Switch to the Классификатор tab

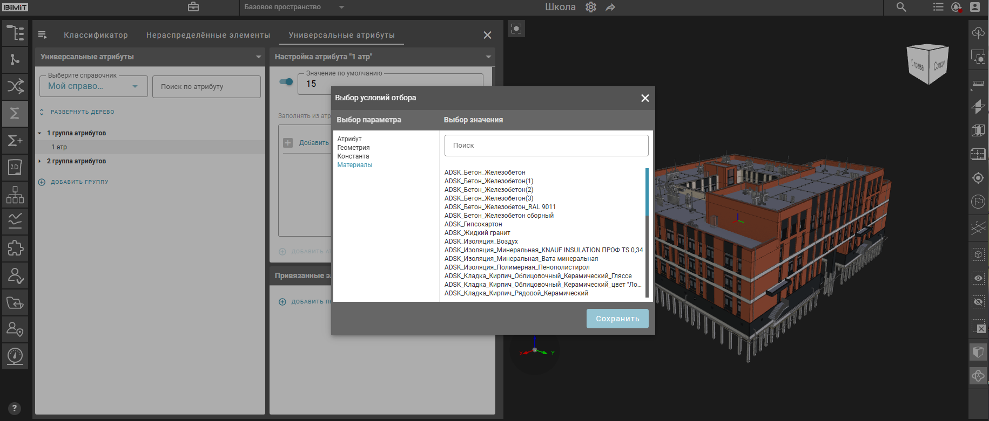click(x=96, y=35)
